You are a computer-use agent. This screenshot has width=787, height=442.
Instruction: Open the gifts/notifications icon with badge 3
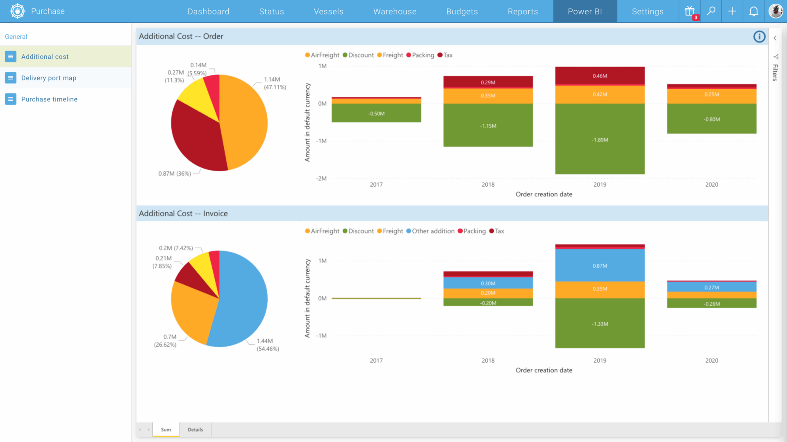690,11
